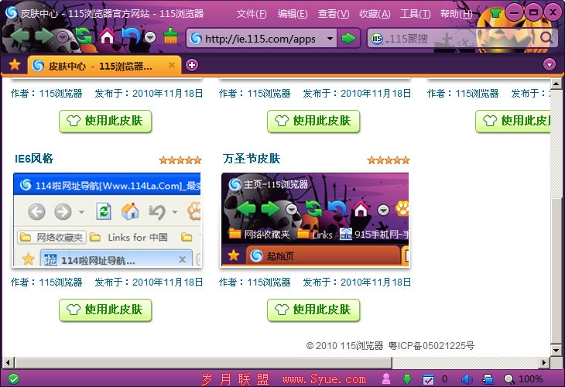Open the 115 search engine selector icon
The height and width of the screenshot is (387, 565).
tap(378, 39)
